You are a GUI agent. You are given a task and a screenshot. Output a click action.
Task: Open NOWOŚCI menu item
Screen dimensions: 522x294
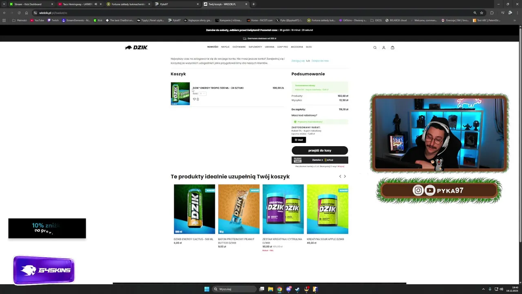tap(212, 47)
